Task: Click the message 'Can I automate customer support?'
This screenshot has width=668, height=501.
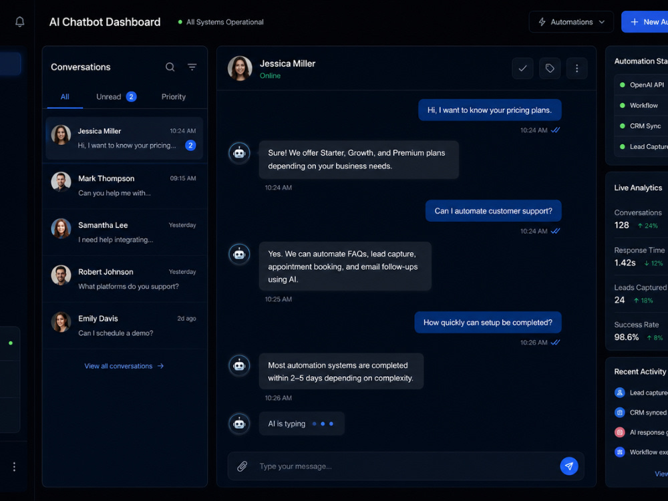Action: (x=494, y=211)
